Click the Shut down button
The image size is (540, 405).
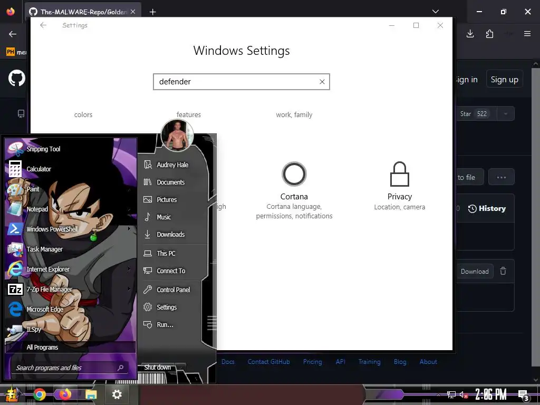(x=157, y=367)
